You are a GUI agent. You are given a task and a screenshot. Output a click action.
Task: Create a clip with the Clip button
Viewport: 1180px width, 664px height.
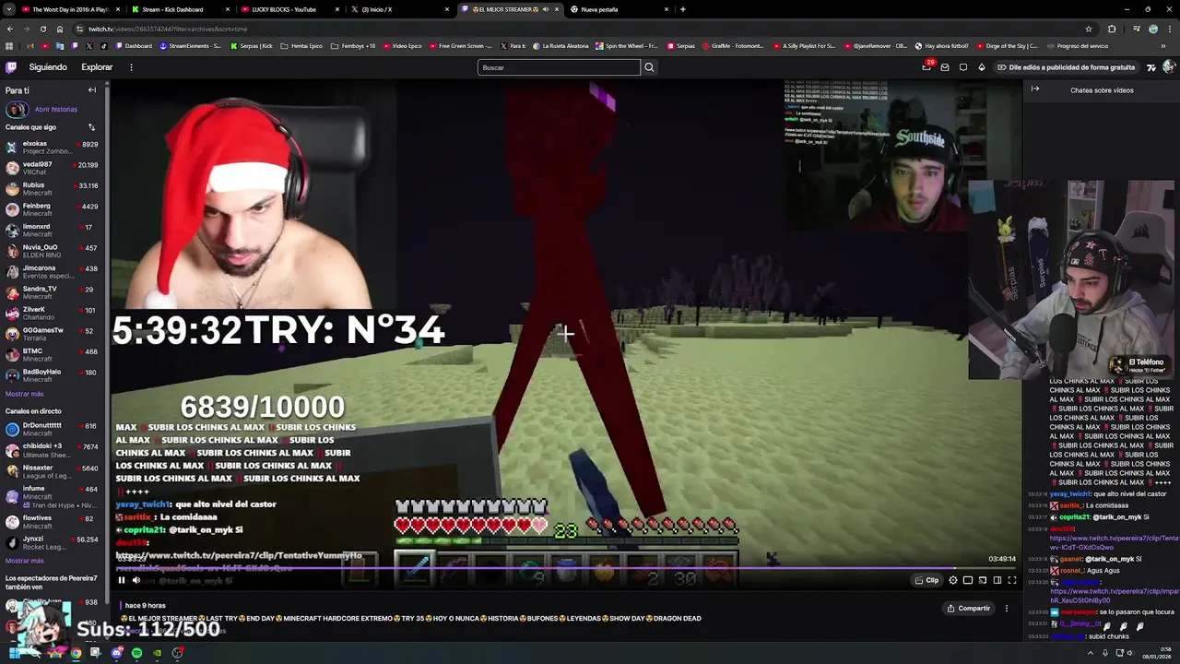point(926,580)
